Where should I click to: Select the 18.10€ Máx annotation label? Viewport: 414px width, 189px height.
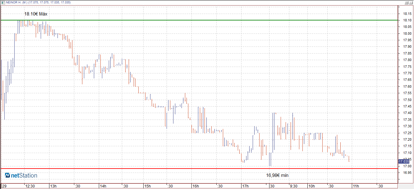[x=35, y=14]
